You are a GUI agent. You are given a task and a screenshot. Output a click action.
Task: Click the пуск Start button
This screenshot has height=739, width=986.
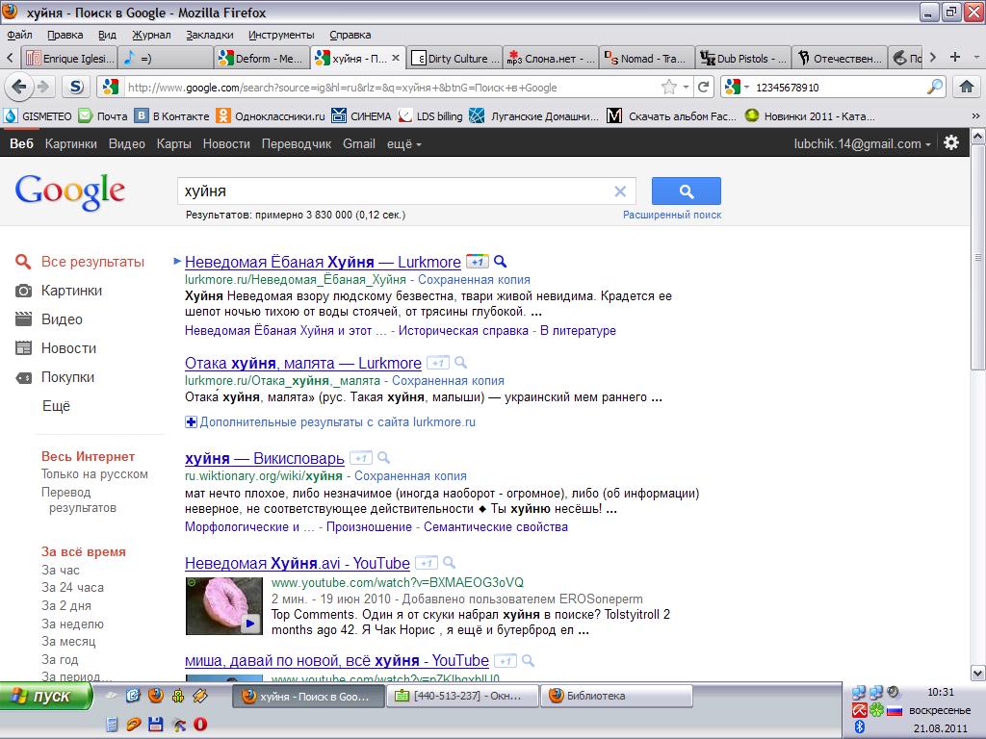pos(45,697)
